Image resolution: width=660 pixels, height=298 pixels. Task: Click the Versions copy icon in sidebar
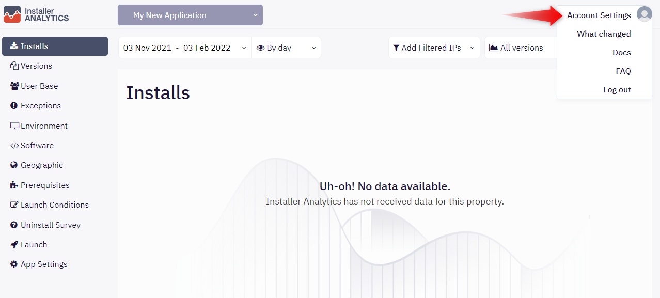[14, 66]
